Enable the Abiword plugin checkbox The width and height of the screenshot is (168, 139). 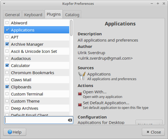7,23
